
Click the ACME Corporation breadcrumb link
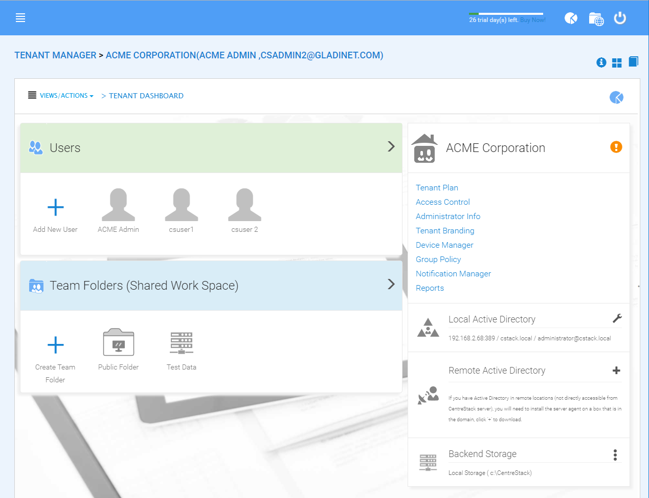coord(244,55)
